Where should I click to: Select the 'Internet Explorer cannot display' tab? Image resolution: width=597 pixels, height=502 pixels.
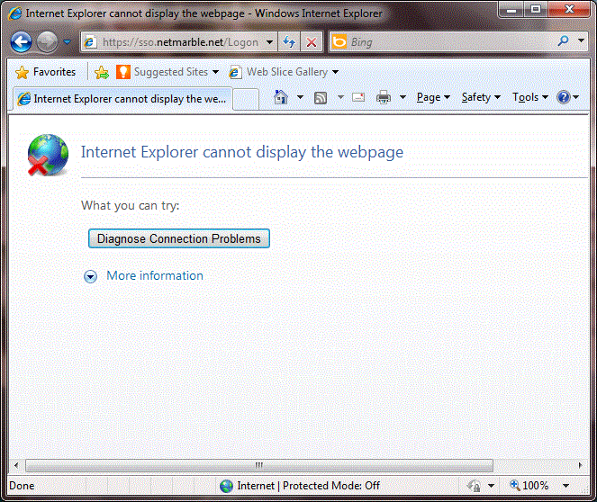tap(122, 99)
